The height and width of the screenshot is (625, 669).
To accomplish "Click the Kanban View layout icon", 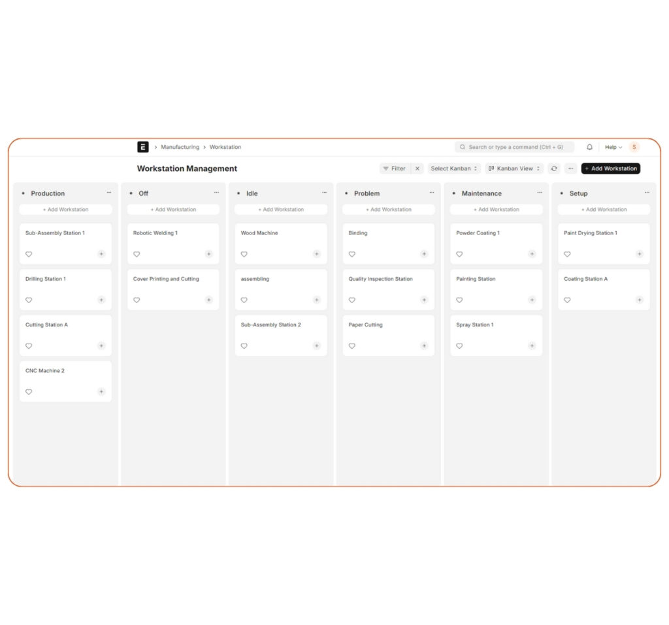I will [x=491, y=168].
